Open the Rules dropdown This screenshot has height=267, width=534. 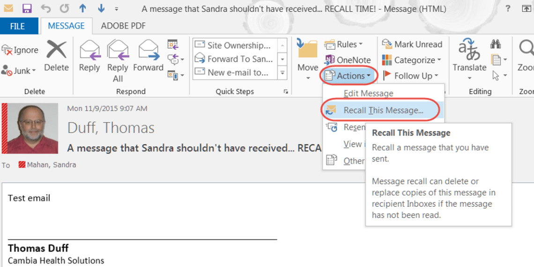[344, 44]
